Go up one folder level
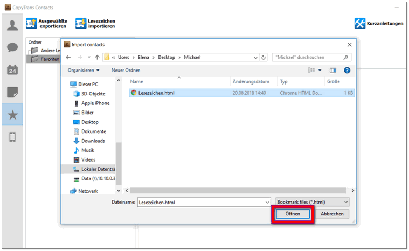This screenshot has width=409, height=251. pyautogui.click(x=98, y=57)
